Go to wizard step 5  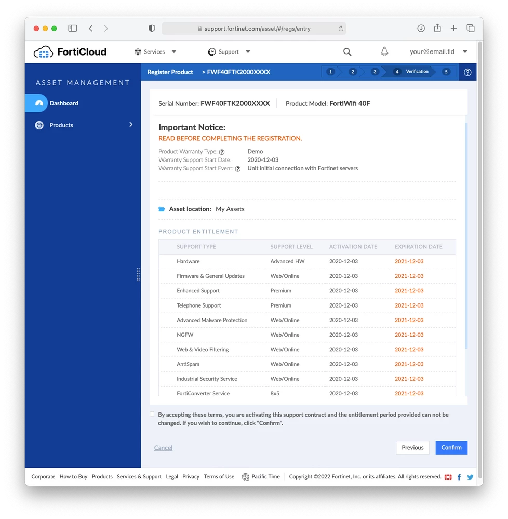(446, 72)
